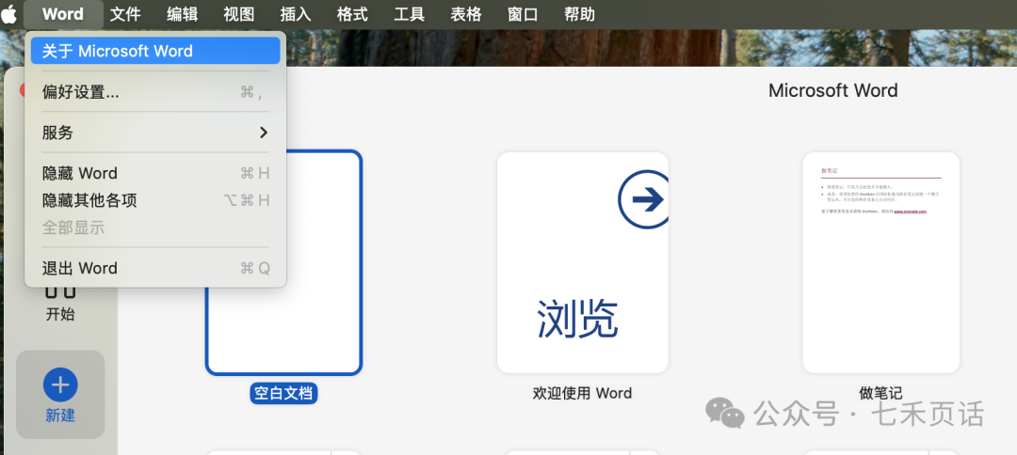
Task: Open the 帮助 menu
Action: [579, 13]
